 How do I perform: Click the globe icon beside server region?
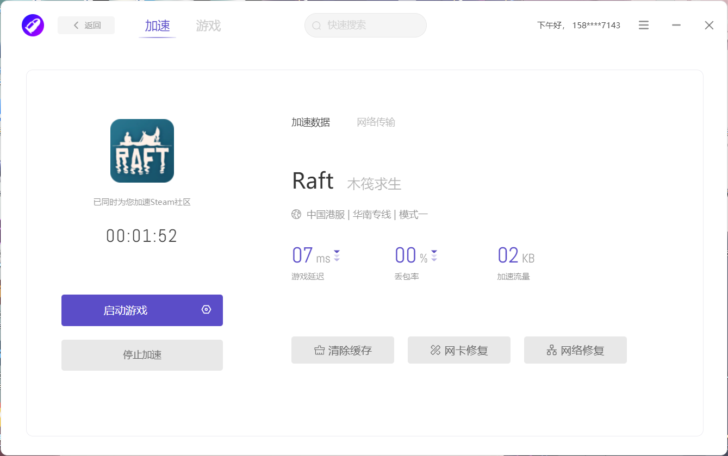[296, 214]
